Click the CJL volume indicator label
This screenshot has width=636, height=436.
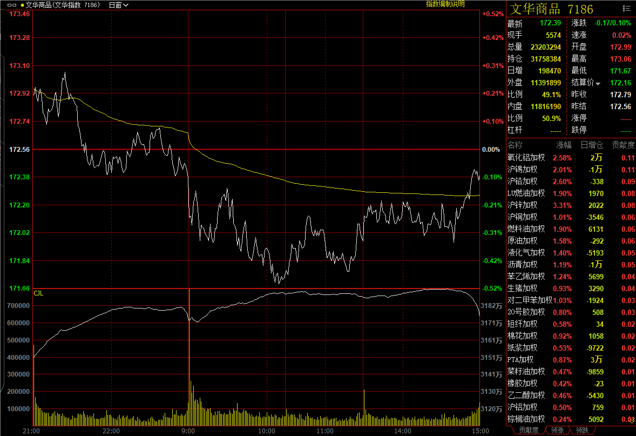click(38, 293)
